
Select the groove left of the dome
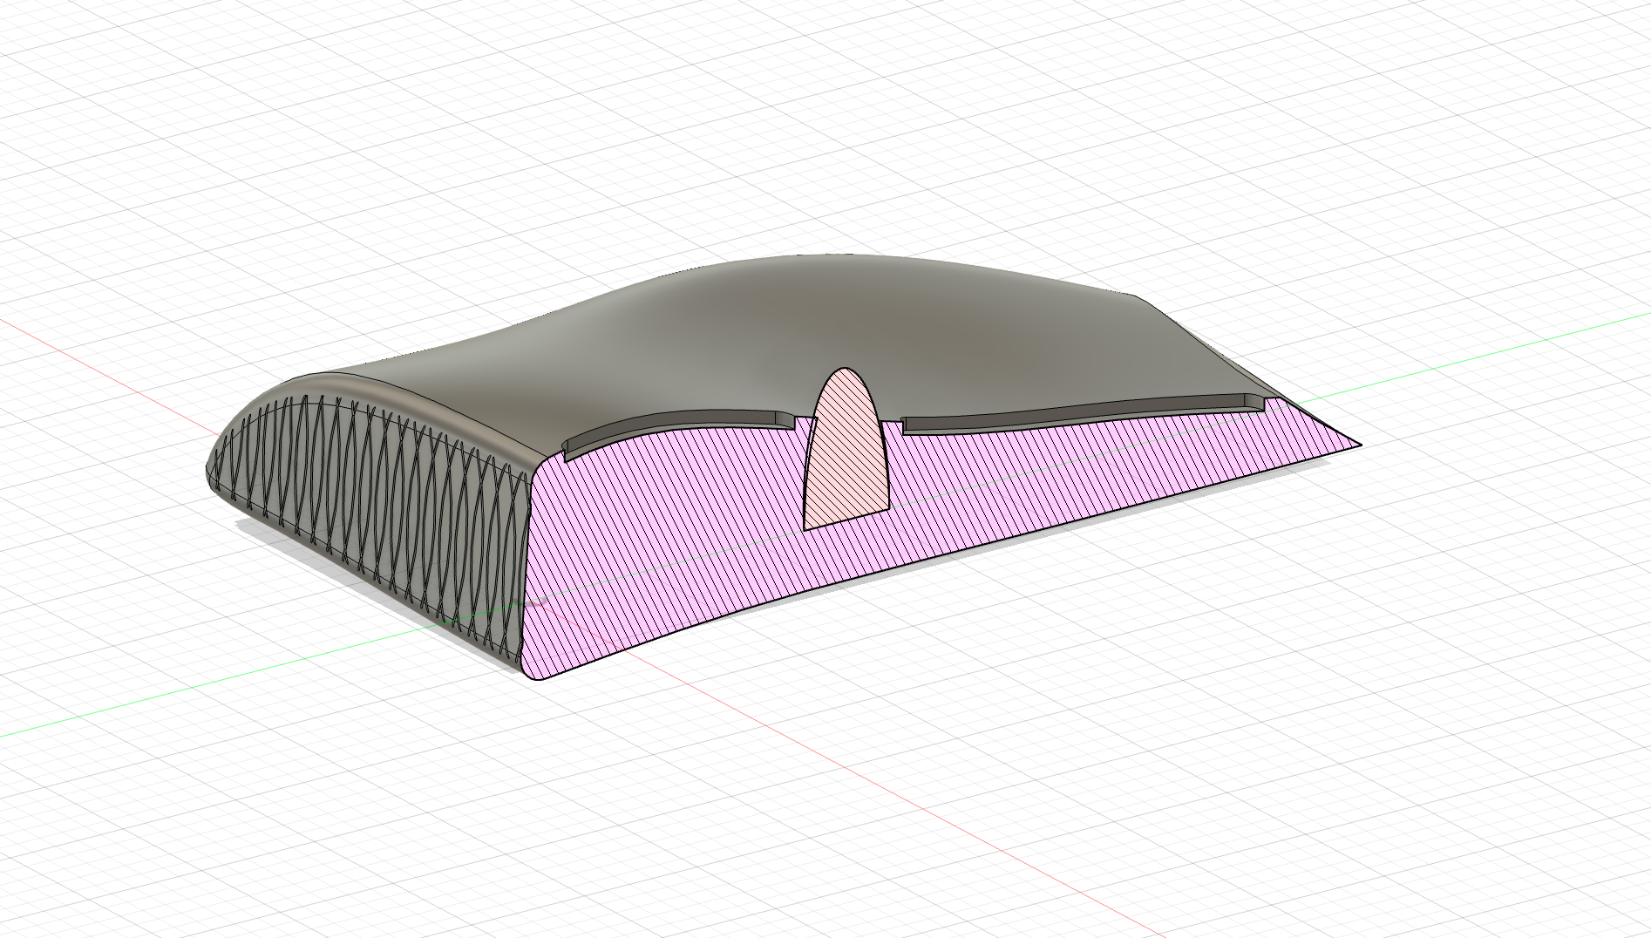680,423
